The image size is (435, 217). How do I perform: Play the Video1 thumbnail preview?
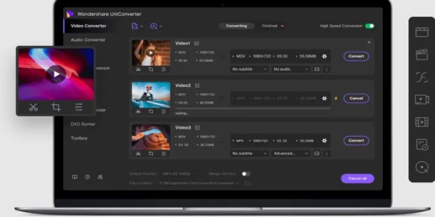[x=151, y=53]
